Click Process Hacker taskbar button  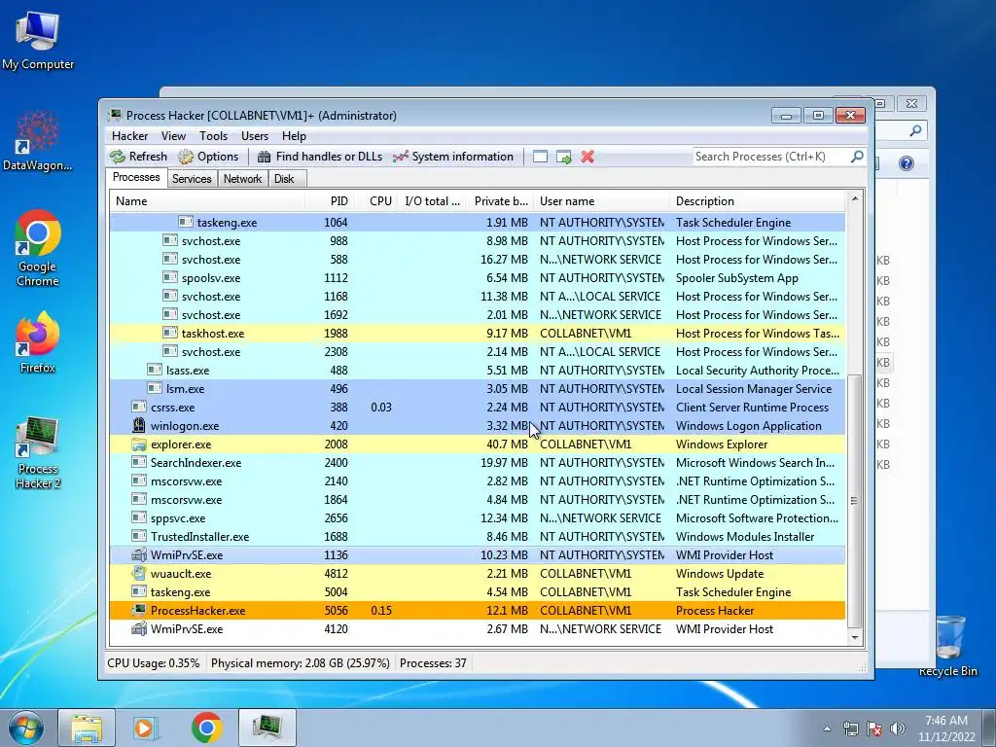click(267, 728)
